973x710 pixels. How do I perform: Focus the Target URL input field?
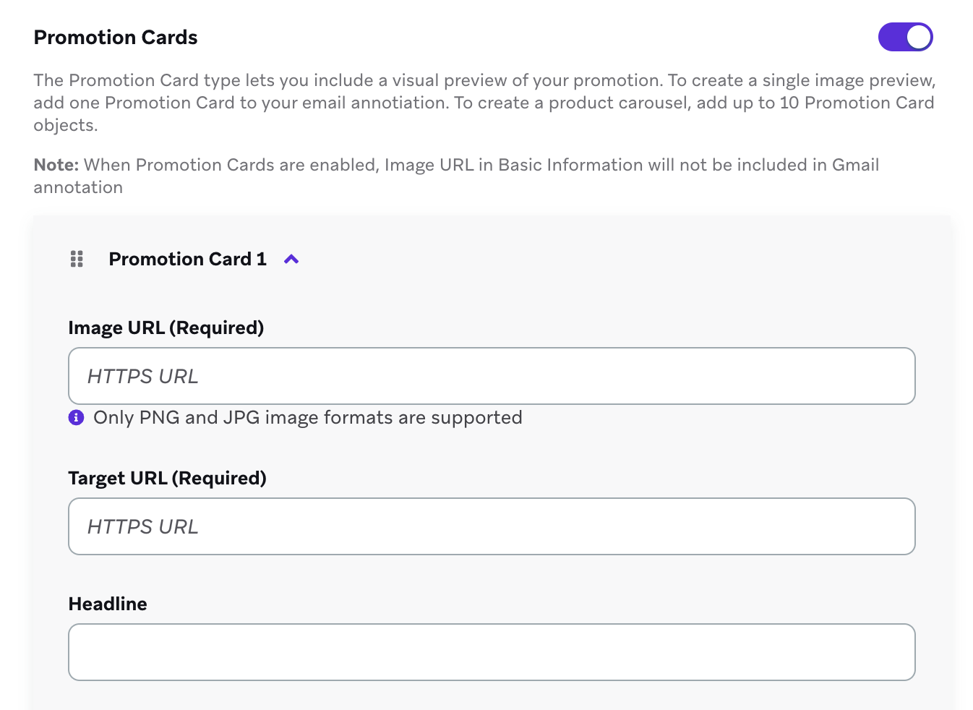pyautogui.click(x=492, y=526)
